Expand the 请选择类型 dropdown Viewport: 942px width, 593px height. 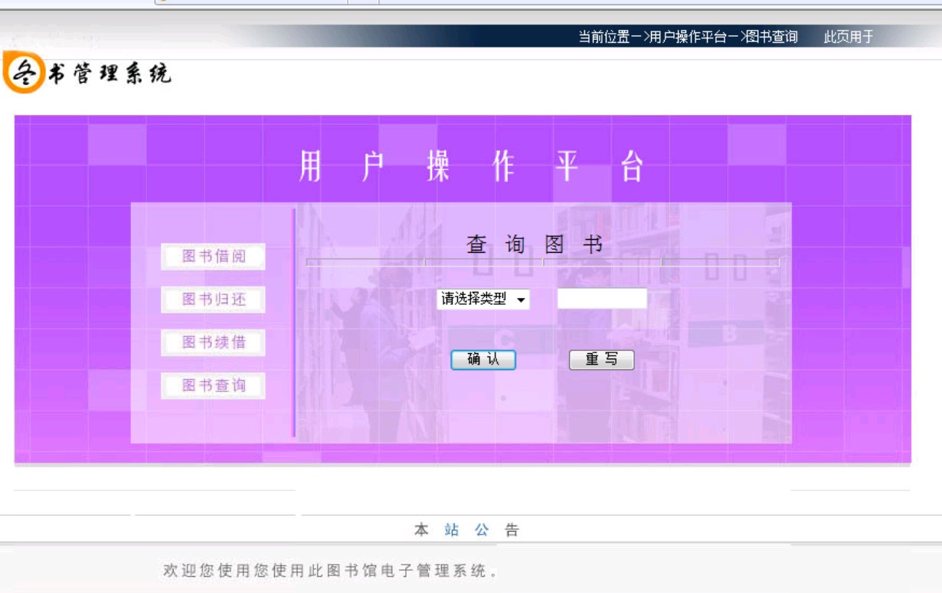tap(483, 300)
